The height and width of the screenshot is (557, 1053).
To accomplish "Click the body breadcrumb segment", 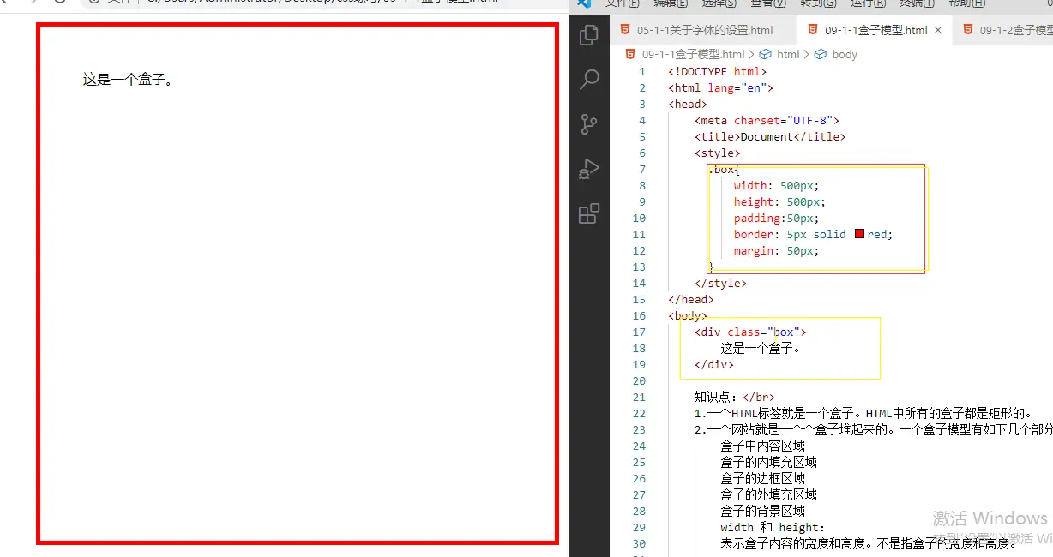I will click(845, 54).
